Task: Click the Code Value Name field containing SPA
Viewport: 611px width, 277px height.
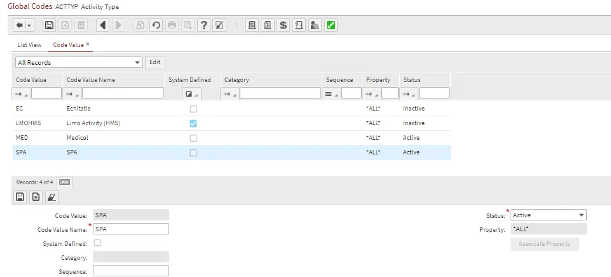Action: [131, 229]
